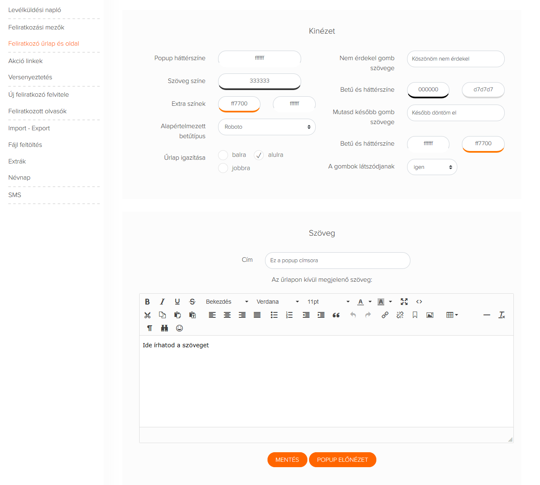Open the emoticons picker
The height and width of the screenshot is (485, 540).
point(179,328)
